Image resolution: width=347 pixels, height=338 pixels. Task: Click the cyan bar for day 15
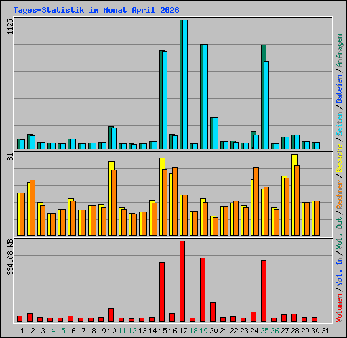point(165,101)
